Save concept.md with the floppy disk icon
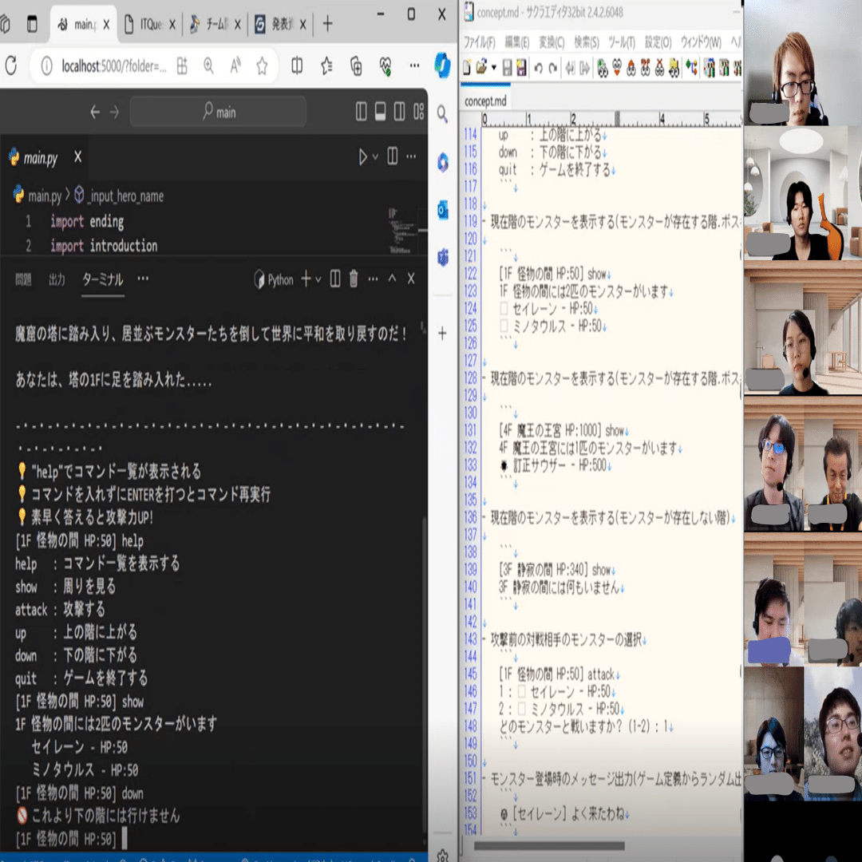The width and height of the screenshot is (862, 862). (x=508, y=68)
